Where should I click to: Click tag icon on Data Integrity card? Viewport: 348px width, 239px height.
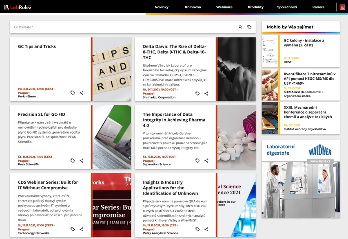(197, 160)
